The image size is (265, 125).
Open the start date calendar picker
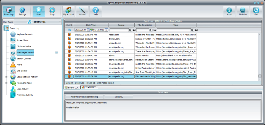(x=88, y=30)
